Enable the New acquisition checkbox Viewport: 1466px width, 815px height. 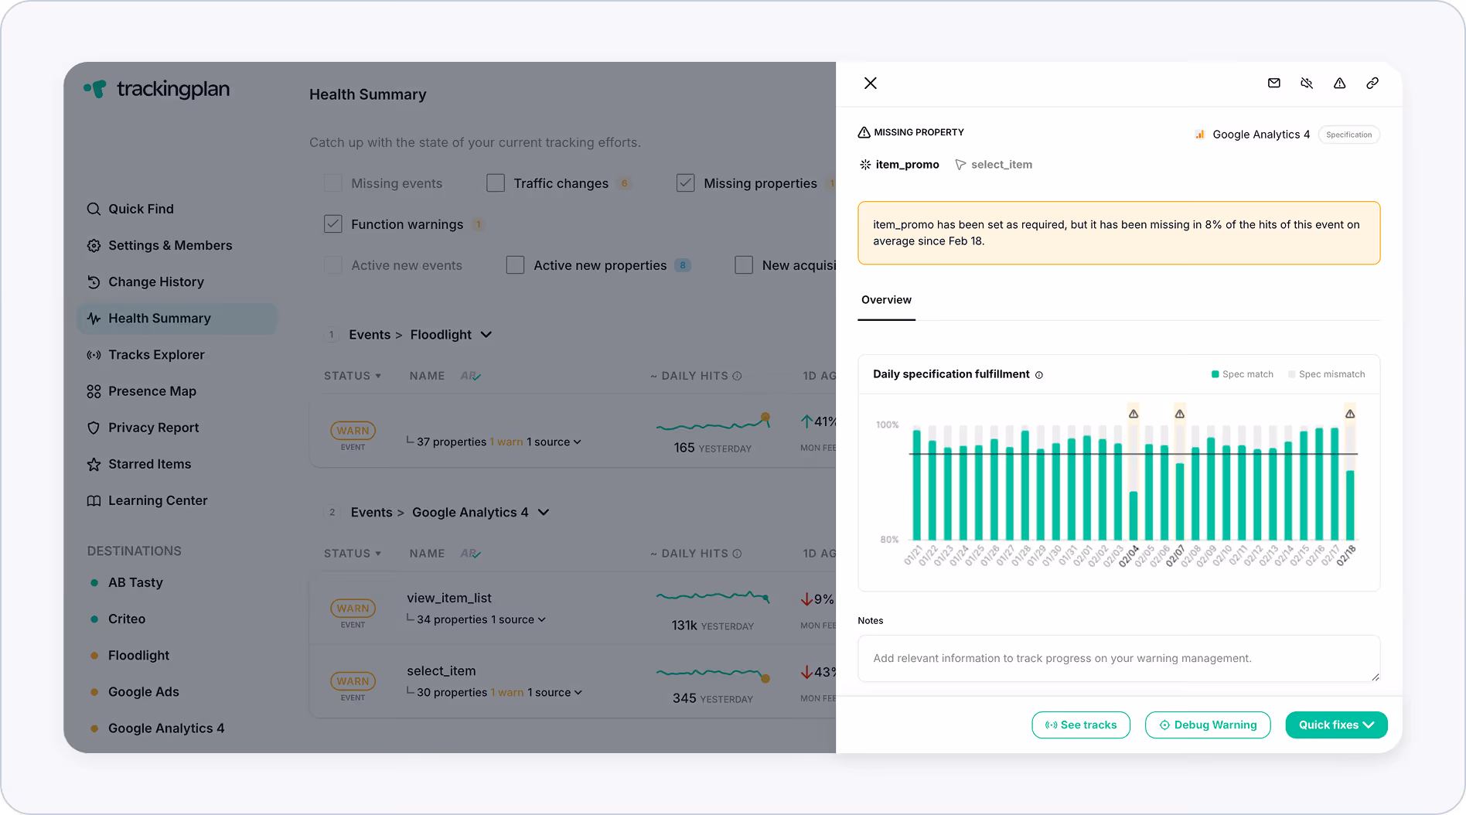tap(744, 265)
